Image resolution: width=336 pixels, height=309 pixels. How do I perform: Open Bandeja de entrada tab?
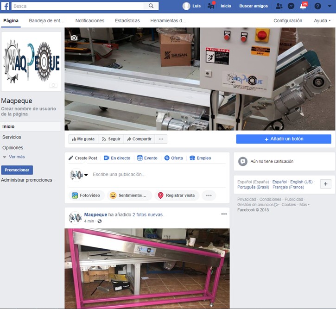coord(46,21)
